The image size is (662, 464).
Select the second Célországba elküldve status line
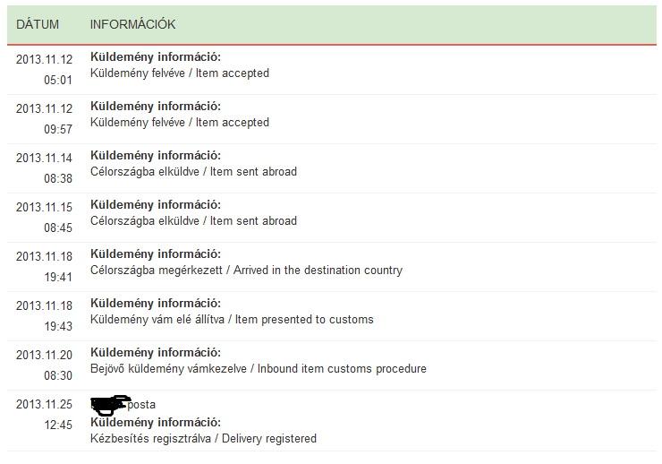193,221
